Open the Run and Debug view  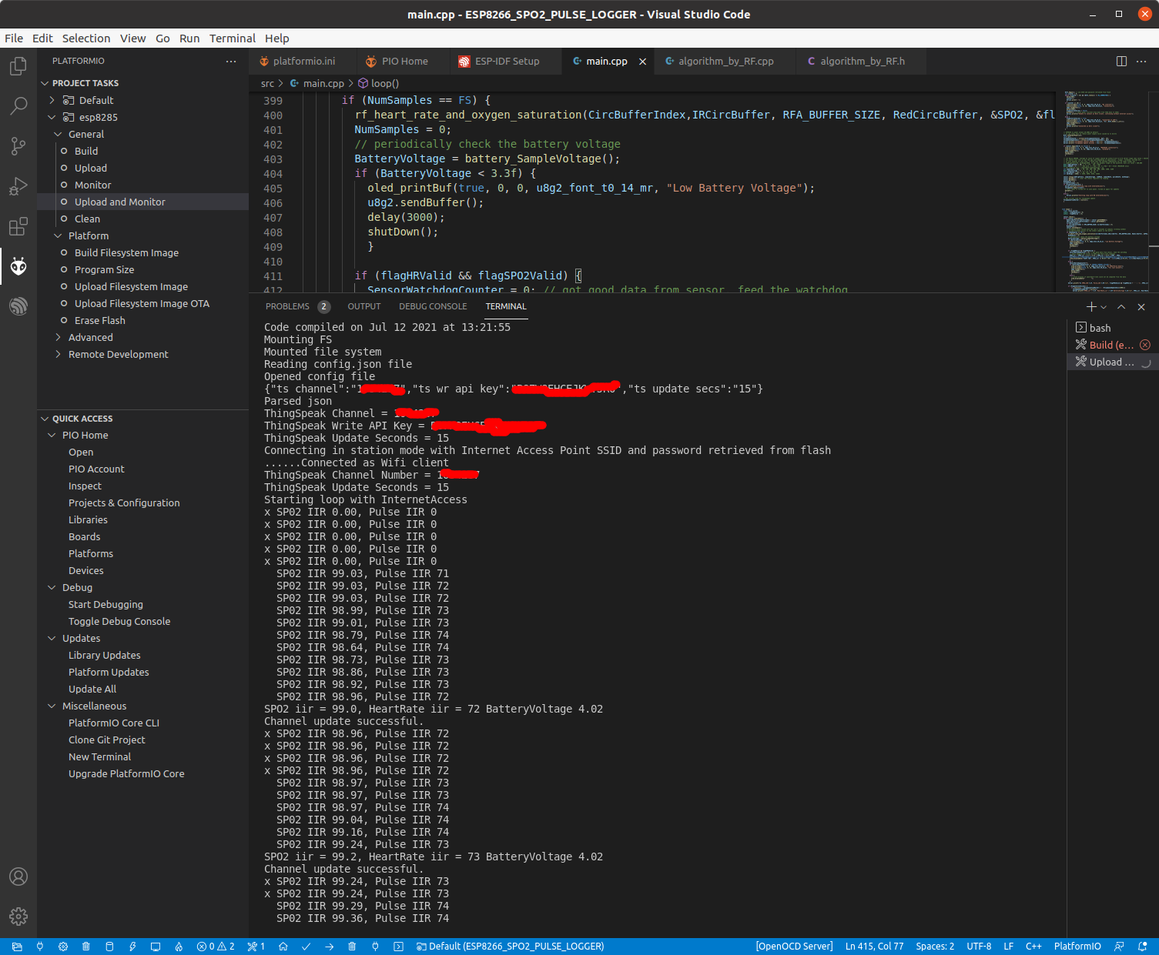(18, 186)
